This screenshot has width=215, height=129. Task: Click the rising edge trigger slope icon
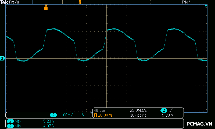(171, 110)
